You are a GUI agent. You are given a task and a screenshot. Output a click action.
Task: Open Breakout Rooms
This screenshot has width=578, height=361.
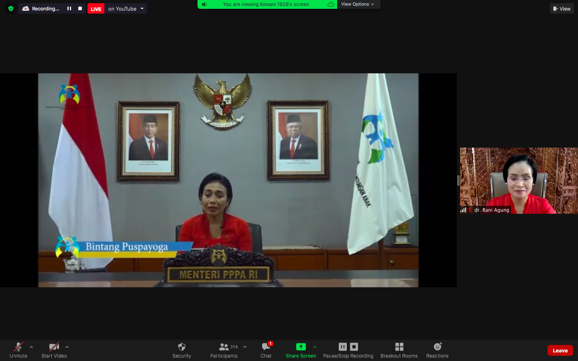point(399,350)
